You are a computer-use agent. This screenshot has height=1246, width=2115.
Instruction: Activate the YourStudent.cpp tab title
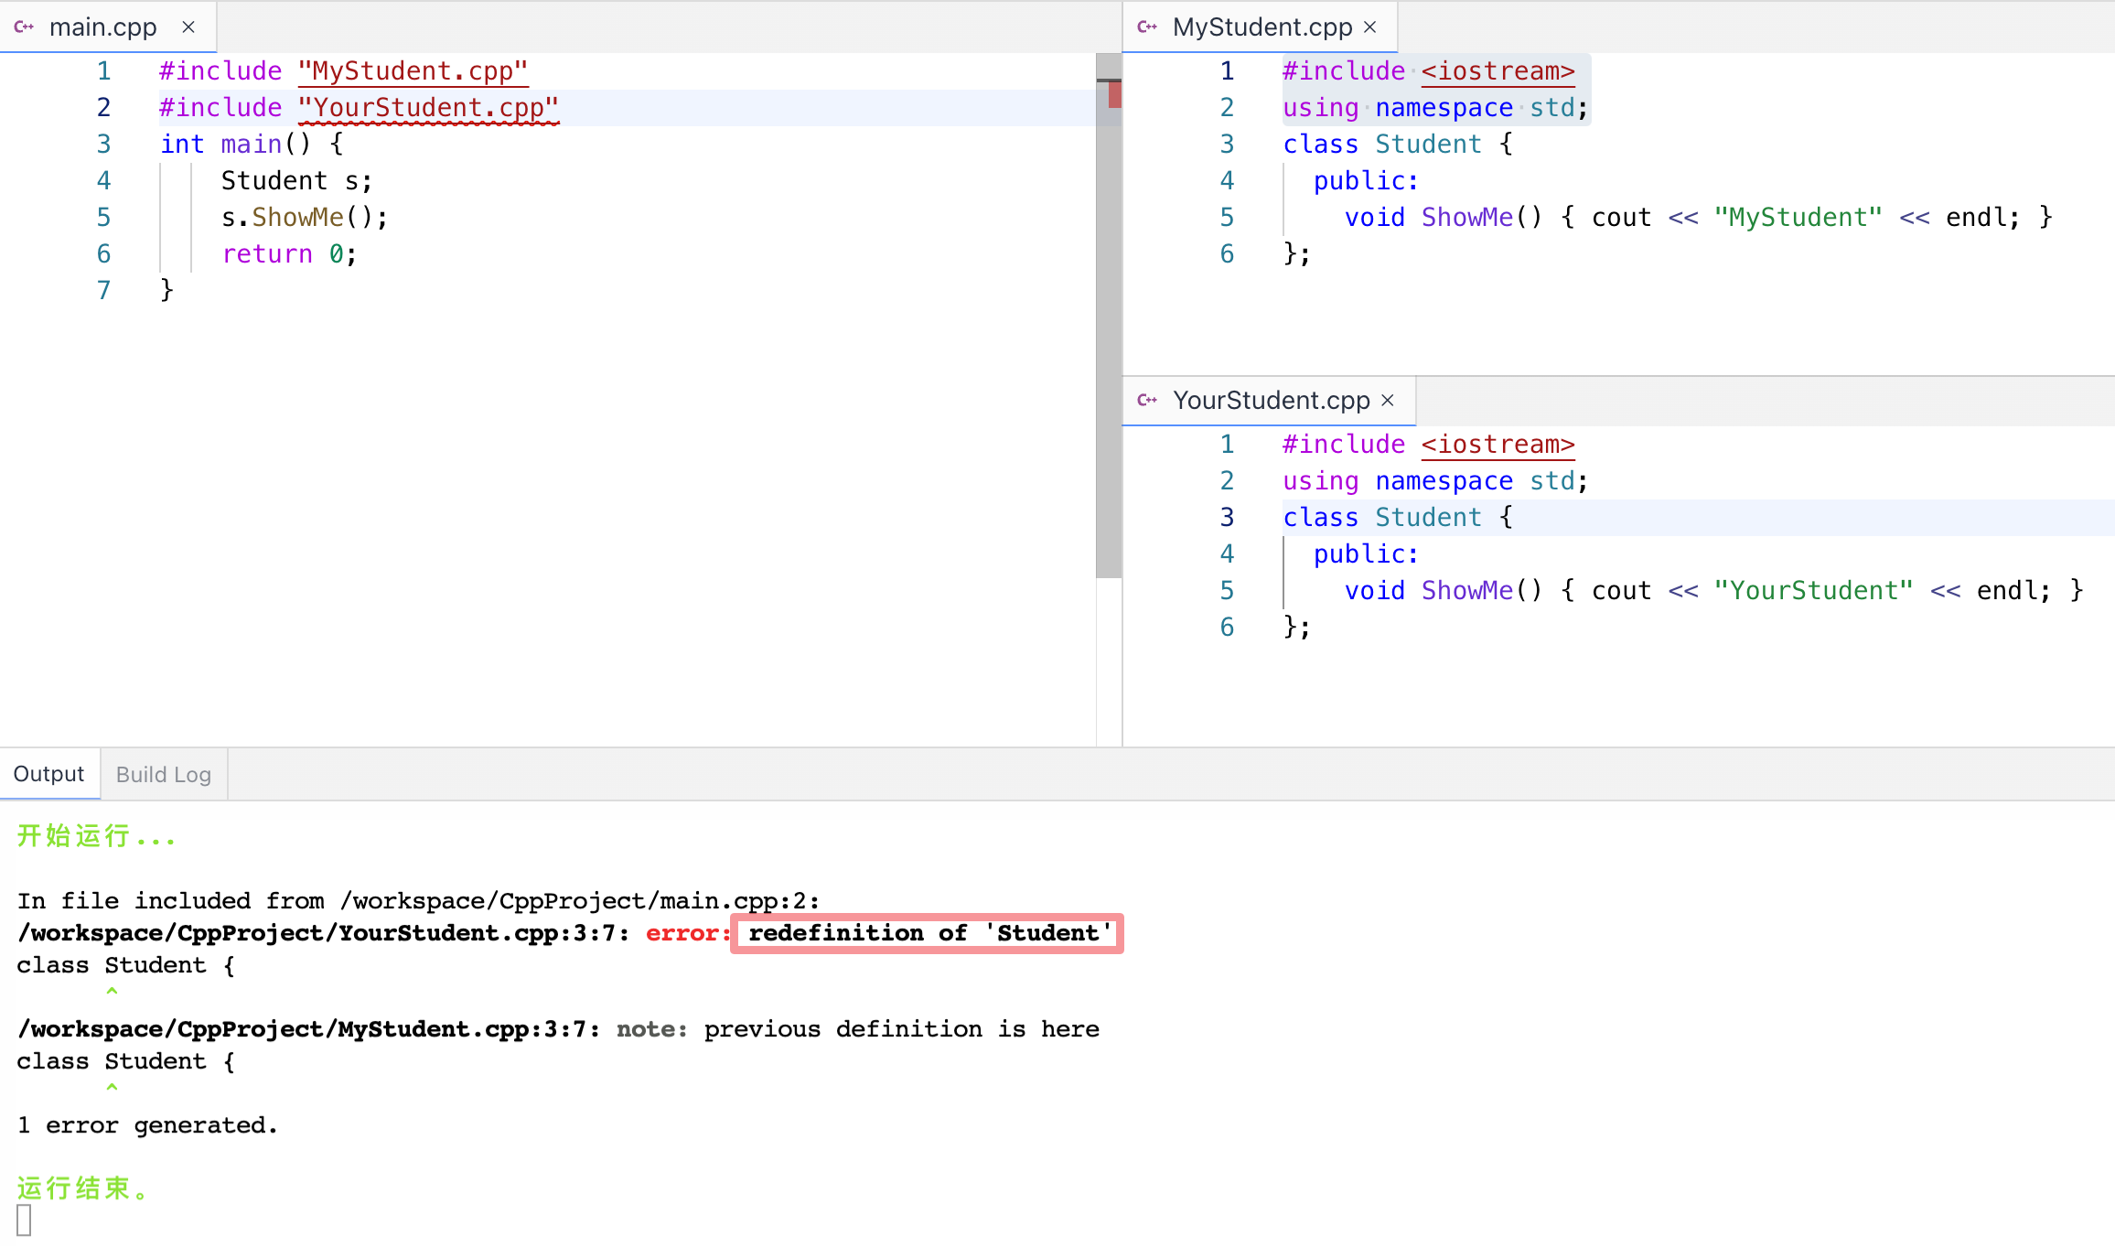point(1271,401)
